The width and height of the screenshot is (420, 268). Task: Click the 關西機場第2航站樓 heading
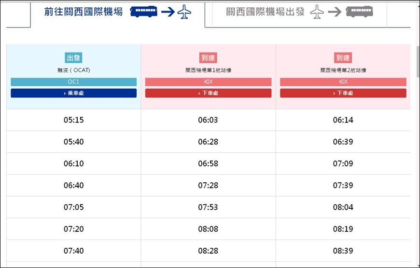pos(343,70)
